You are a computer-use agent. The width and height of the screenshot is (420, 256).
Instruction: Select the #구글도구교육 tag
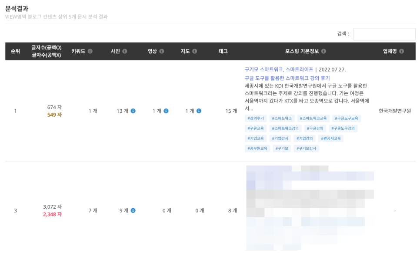[x=347, y=118]
